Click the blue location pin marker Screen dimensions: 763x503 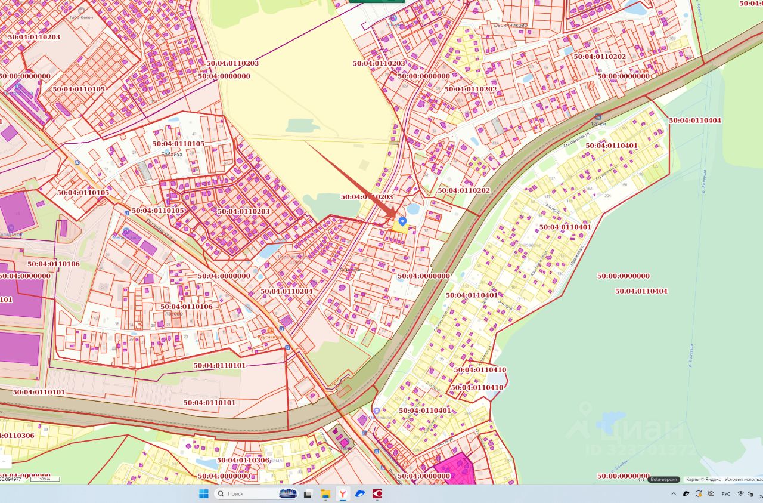click(402, 221)
